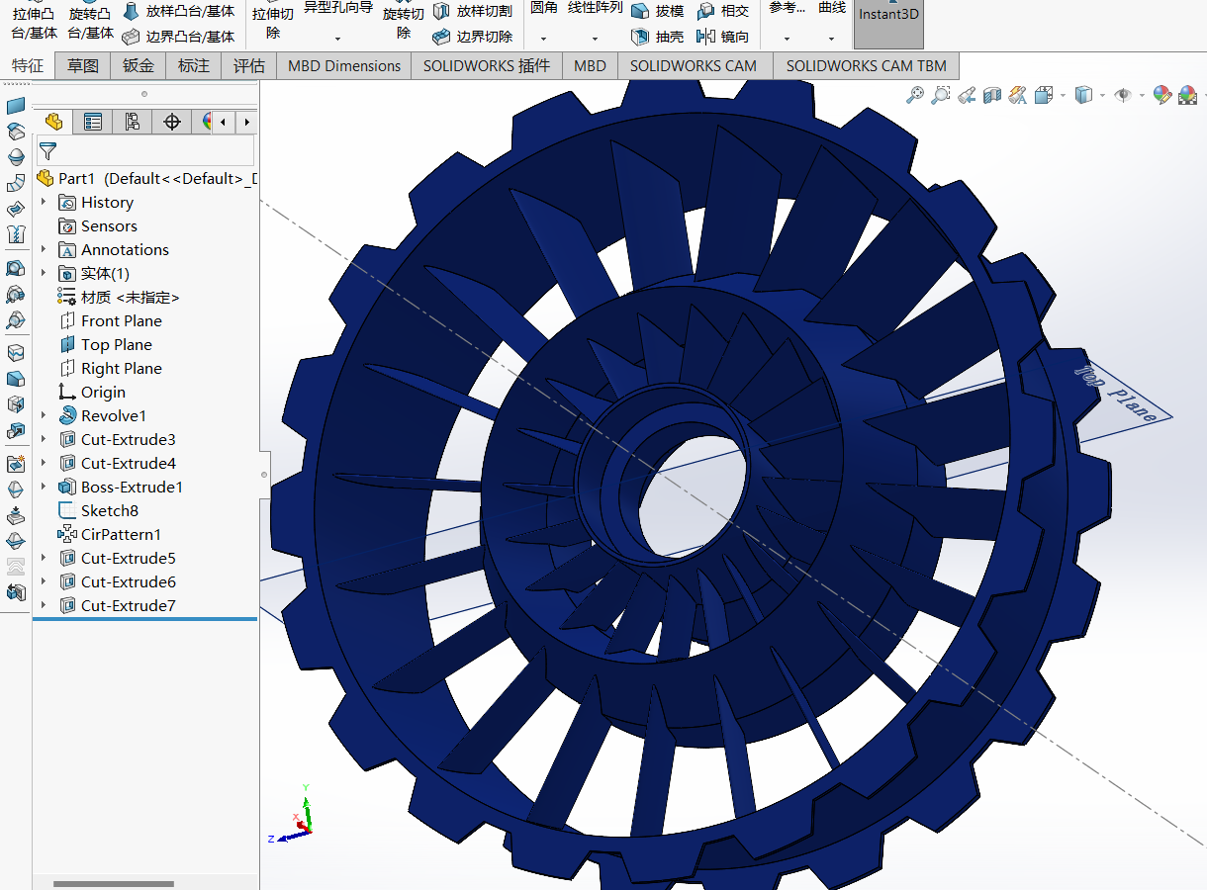Open the Hide/Show Items eye dropdown
This screenshot has width=1207, height=890.
[1141, 96]
